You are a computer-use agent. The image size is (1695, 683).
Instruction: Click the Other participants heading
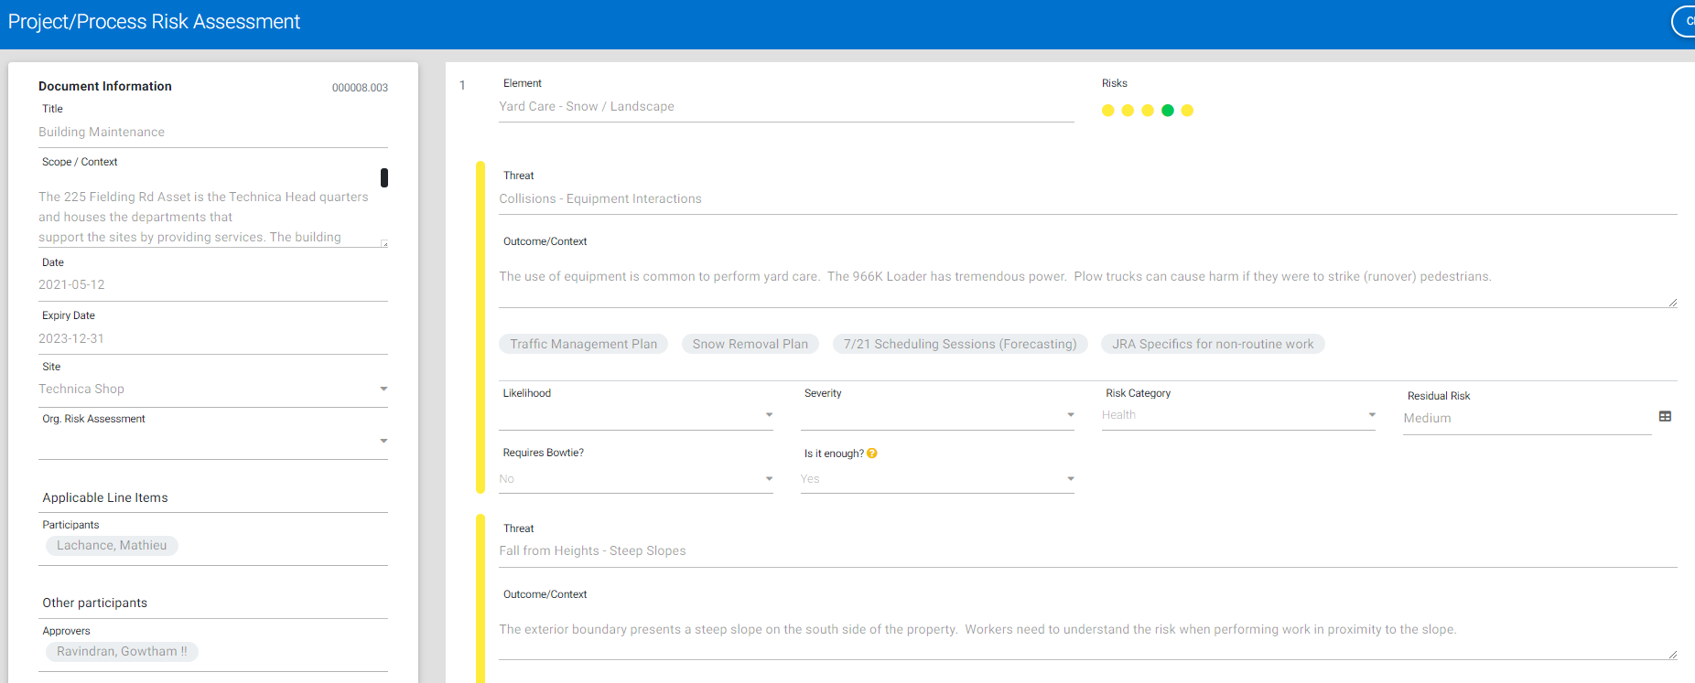coord(95,603)
